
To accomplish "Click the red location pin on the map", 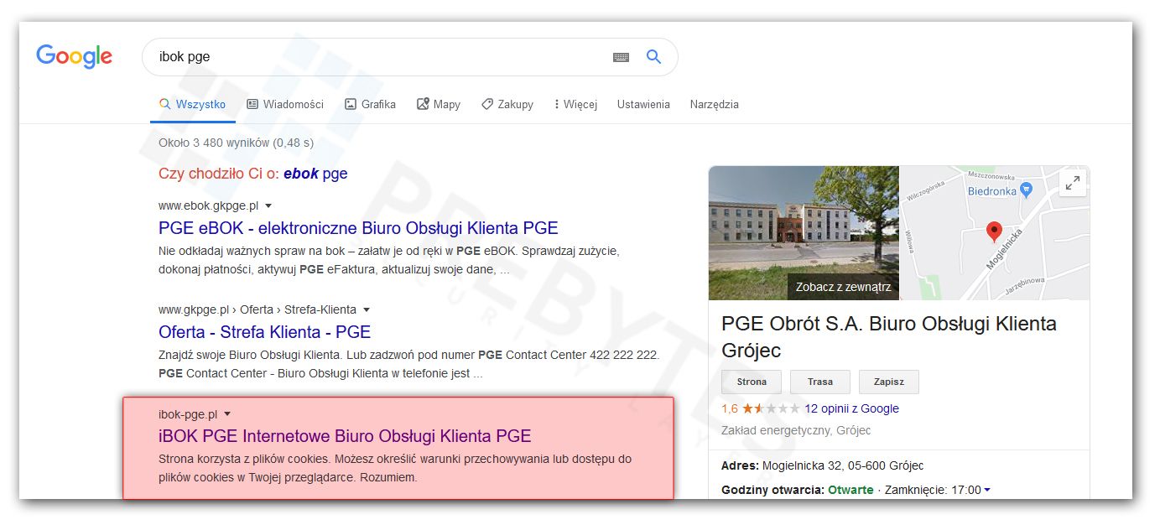I will 994,232.
